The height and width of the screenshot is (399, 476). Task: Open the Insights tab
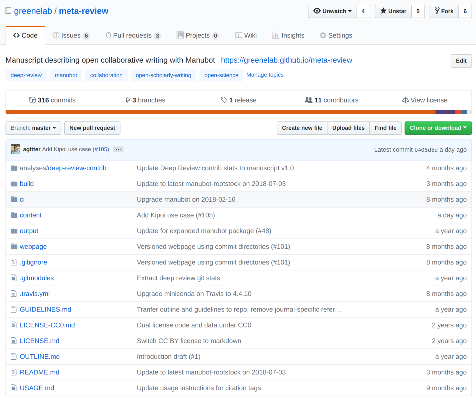(x=288, y=35)
